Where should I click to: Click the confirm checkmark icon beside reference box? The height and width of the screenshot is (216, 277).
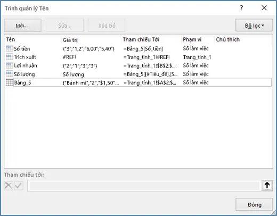coord(19,186)
